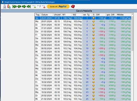Click the table scrollbar up arrow
Screen dimensions: 137x101
pos(132,14)
